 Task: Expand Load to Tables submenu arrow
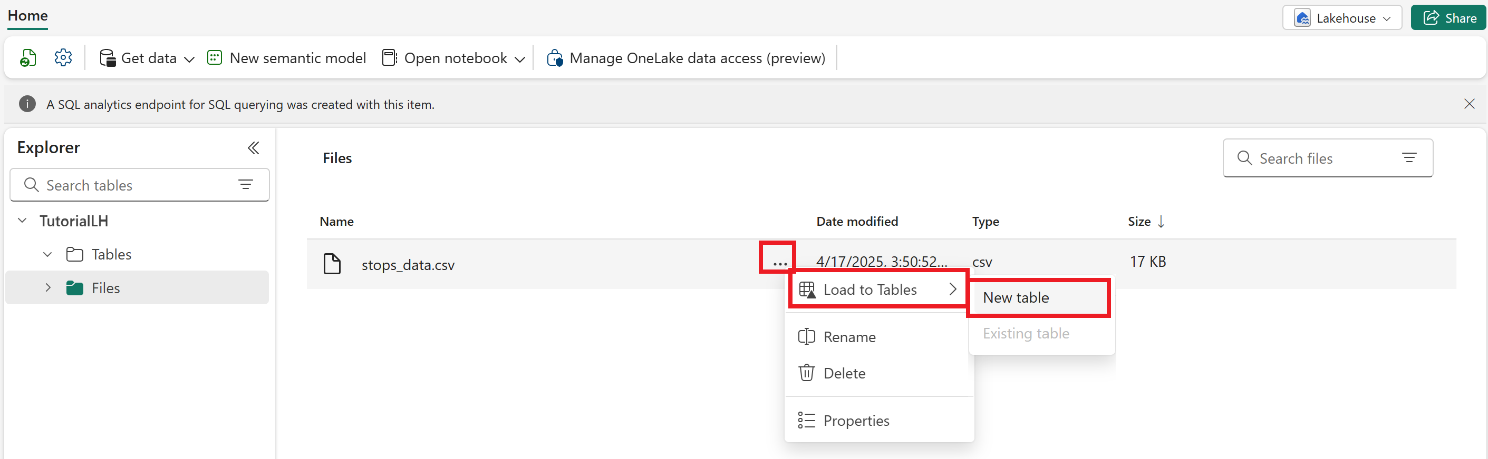coord(952,290)
